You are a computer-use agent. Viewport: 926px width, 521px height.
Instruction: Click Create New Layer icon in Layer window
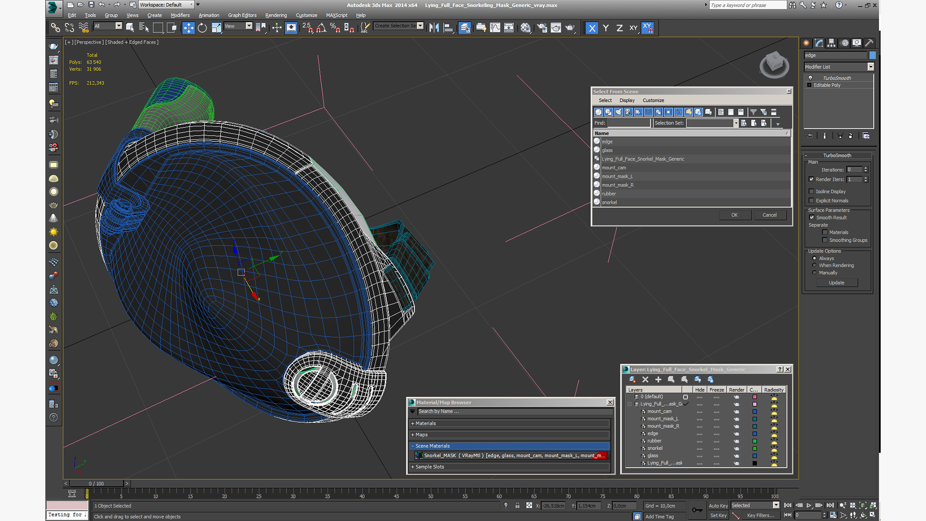point(632,380)
